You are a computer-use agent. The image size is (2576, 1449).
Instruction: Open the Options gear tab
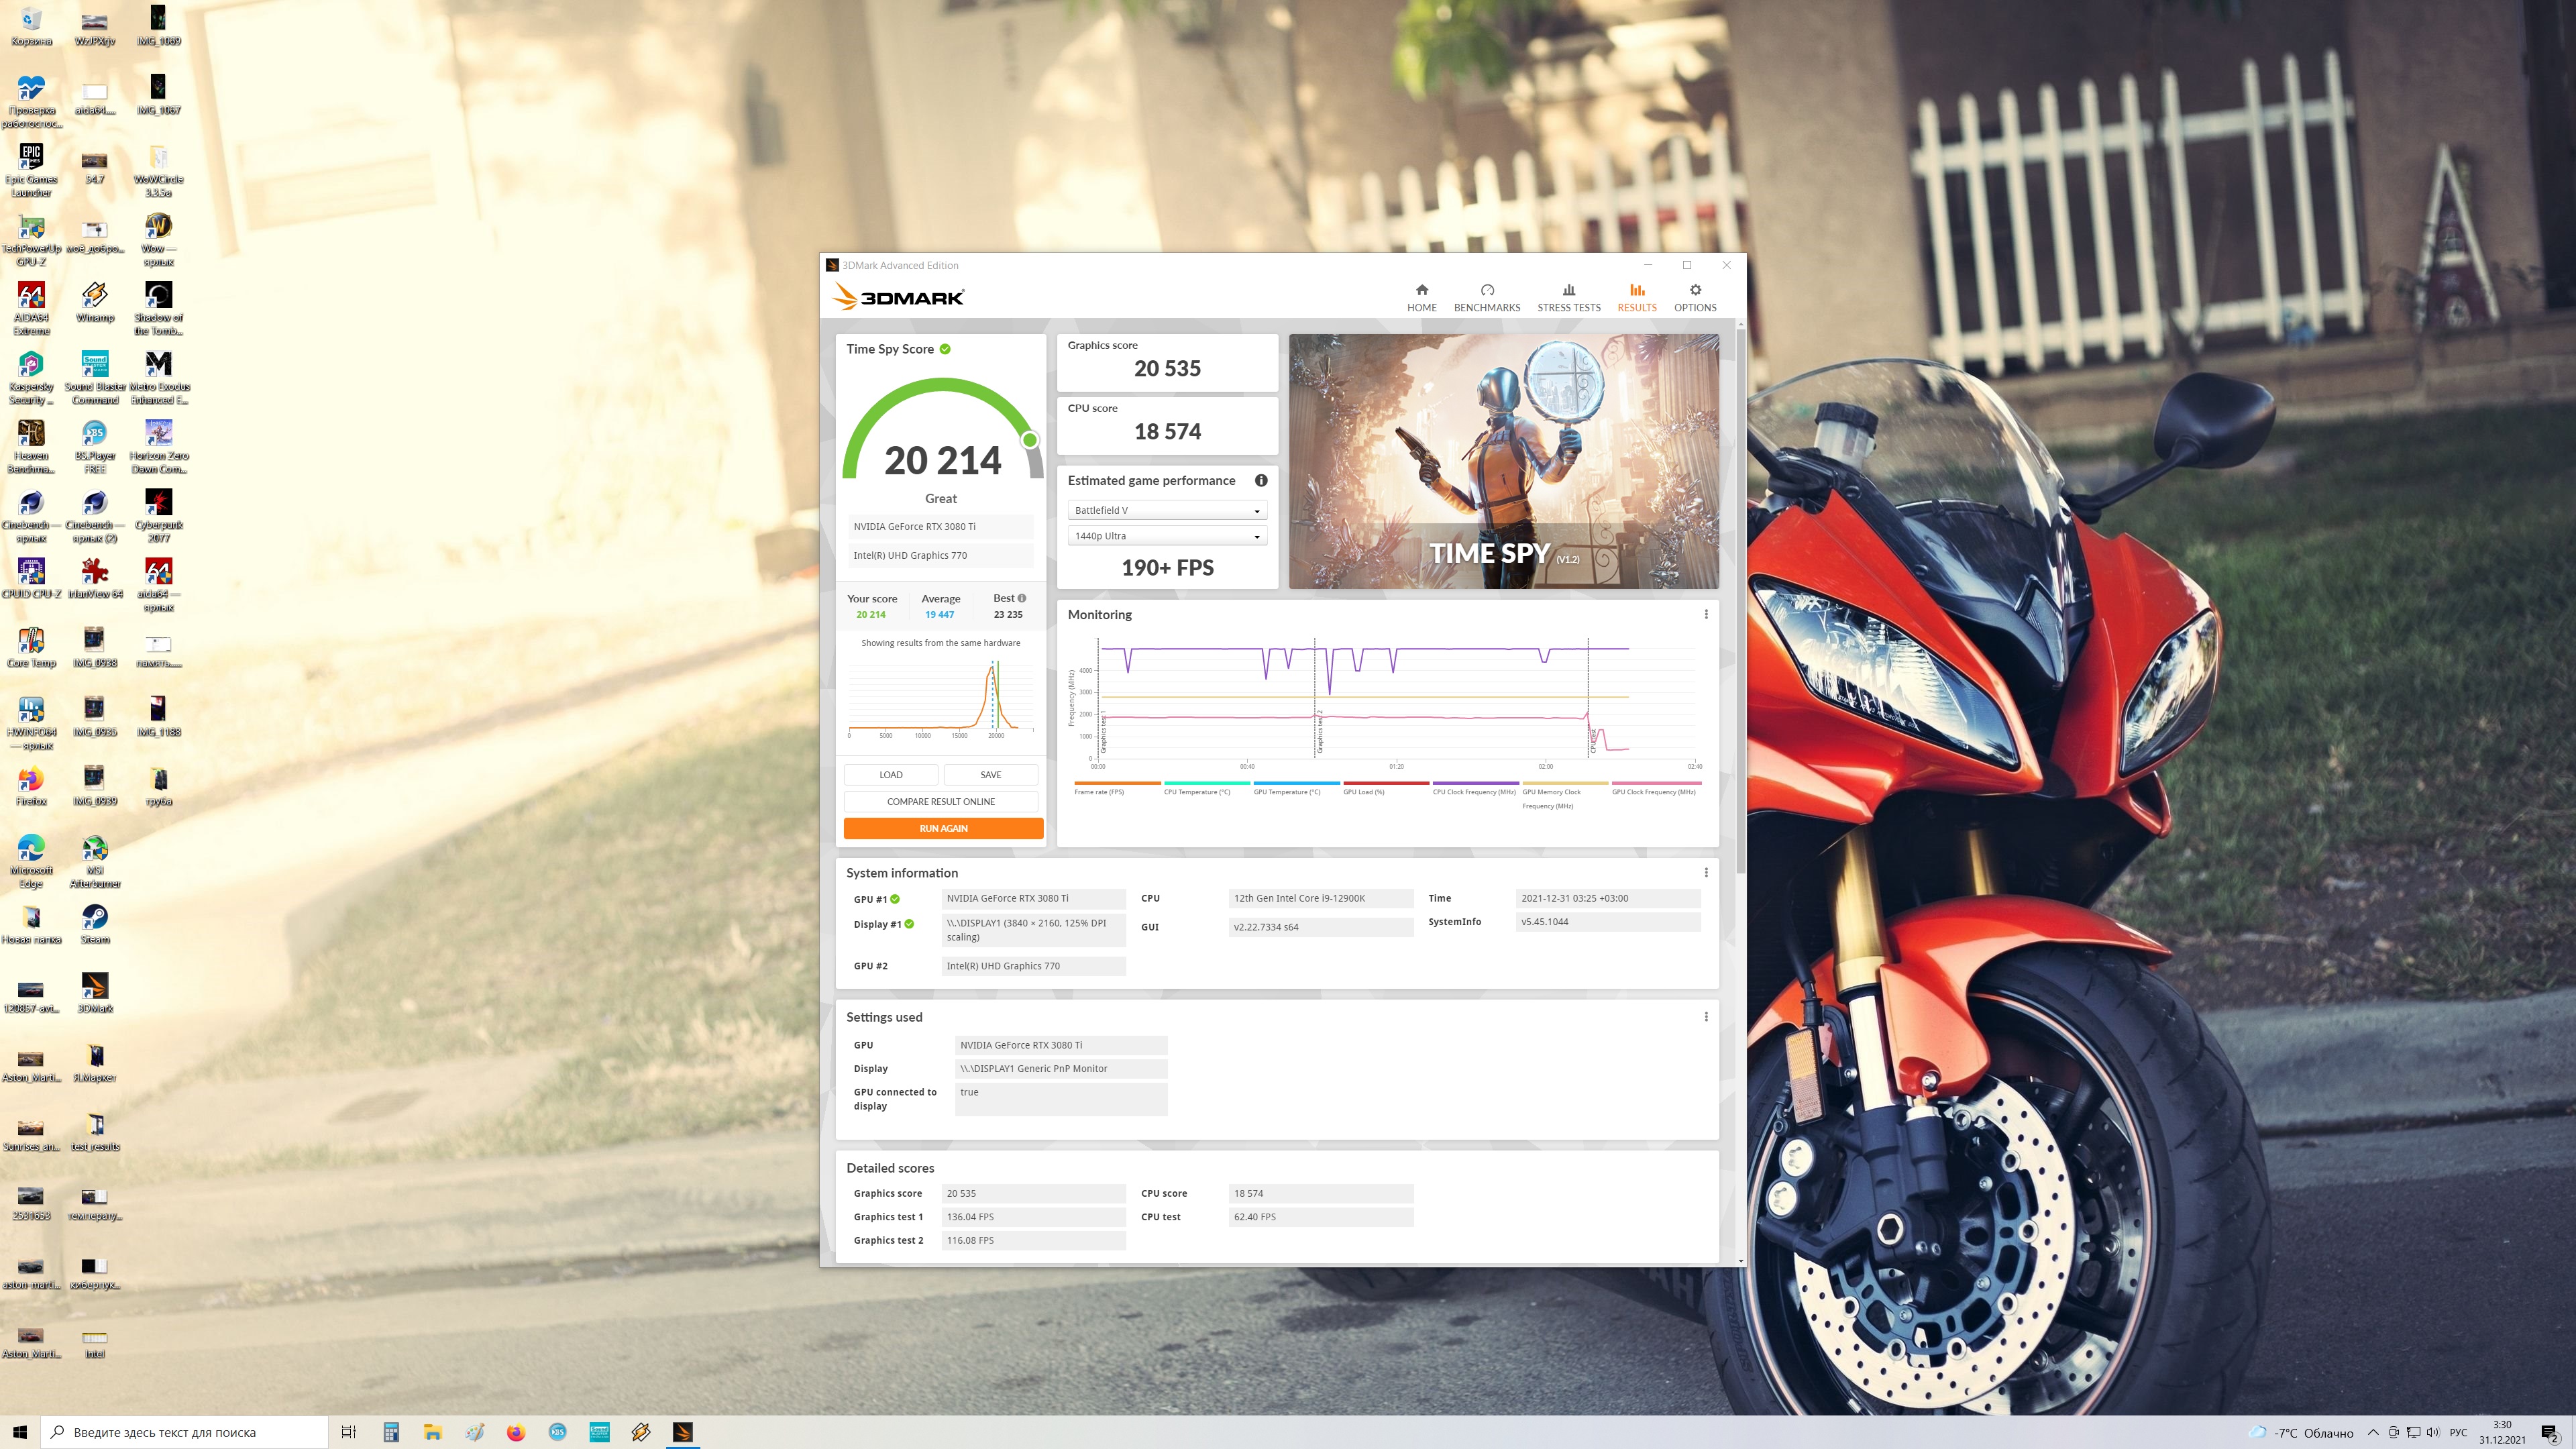(x=1694, y=297)
